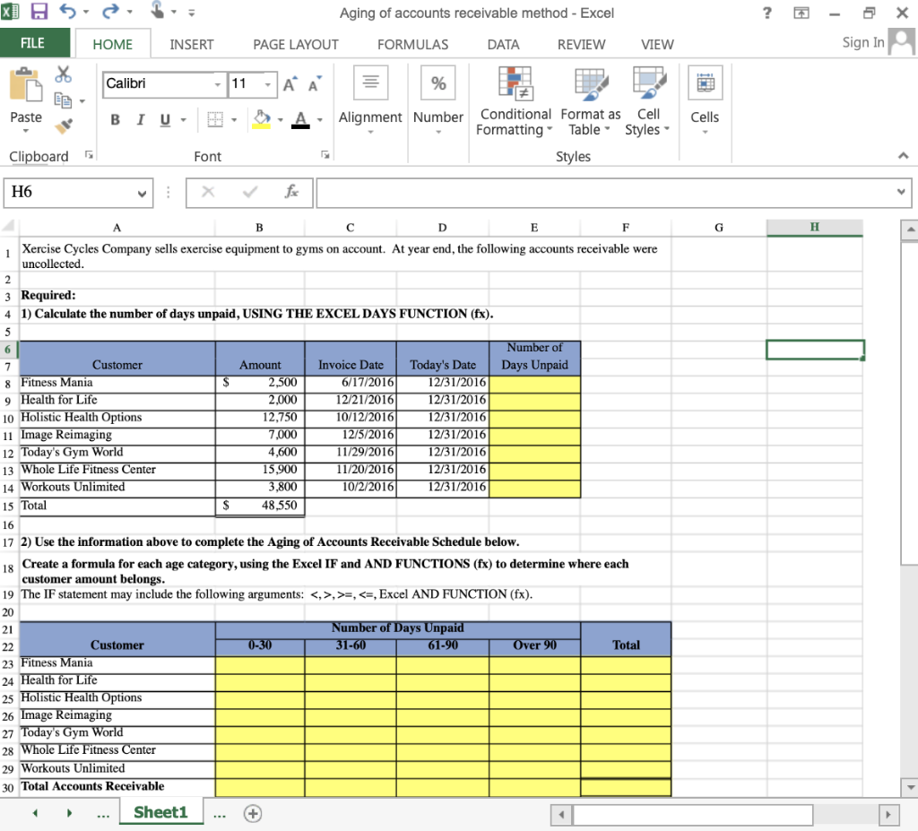918x831 pixels.
Task: Apply borders with the border icon
Action: 215,119
